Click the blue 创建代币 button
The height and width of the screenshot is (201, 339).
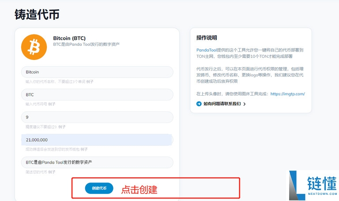click(99, 188)
